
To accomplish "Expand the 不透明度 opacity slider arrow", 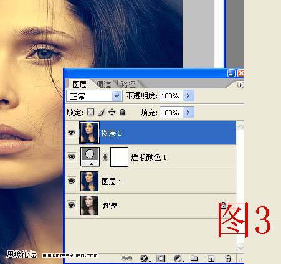I will pyautogui.click(x=189, y=96).
